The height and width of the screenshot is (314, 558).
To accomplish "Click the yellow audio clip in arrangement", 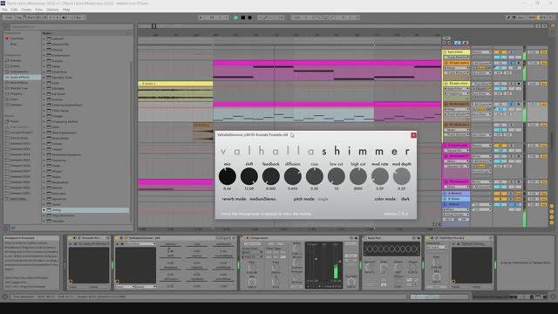I will pos(175,91).
